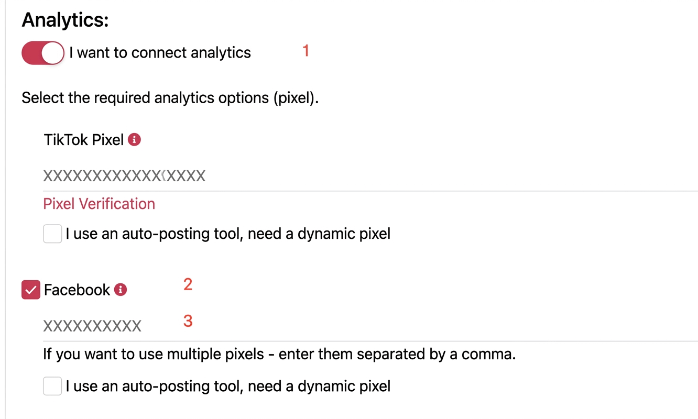The height and width of the screenshot is (419, 698).
Task: Focus the Facebook pixel ID input field
Action: click(x=367, y=326)
